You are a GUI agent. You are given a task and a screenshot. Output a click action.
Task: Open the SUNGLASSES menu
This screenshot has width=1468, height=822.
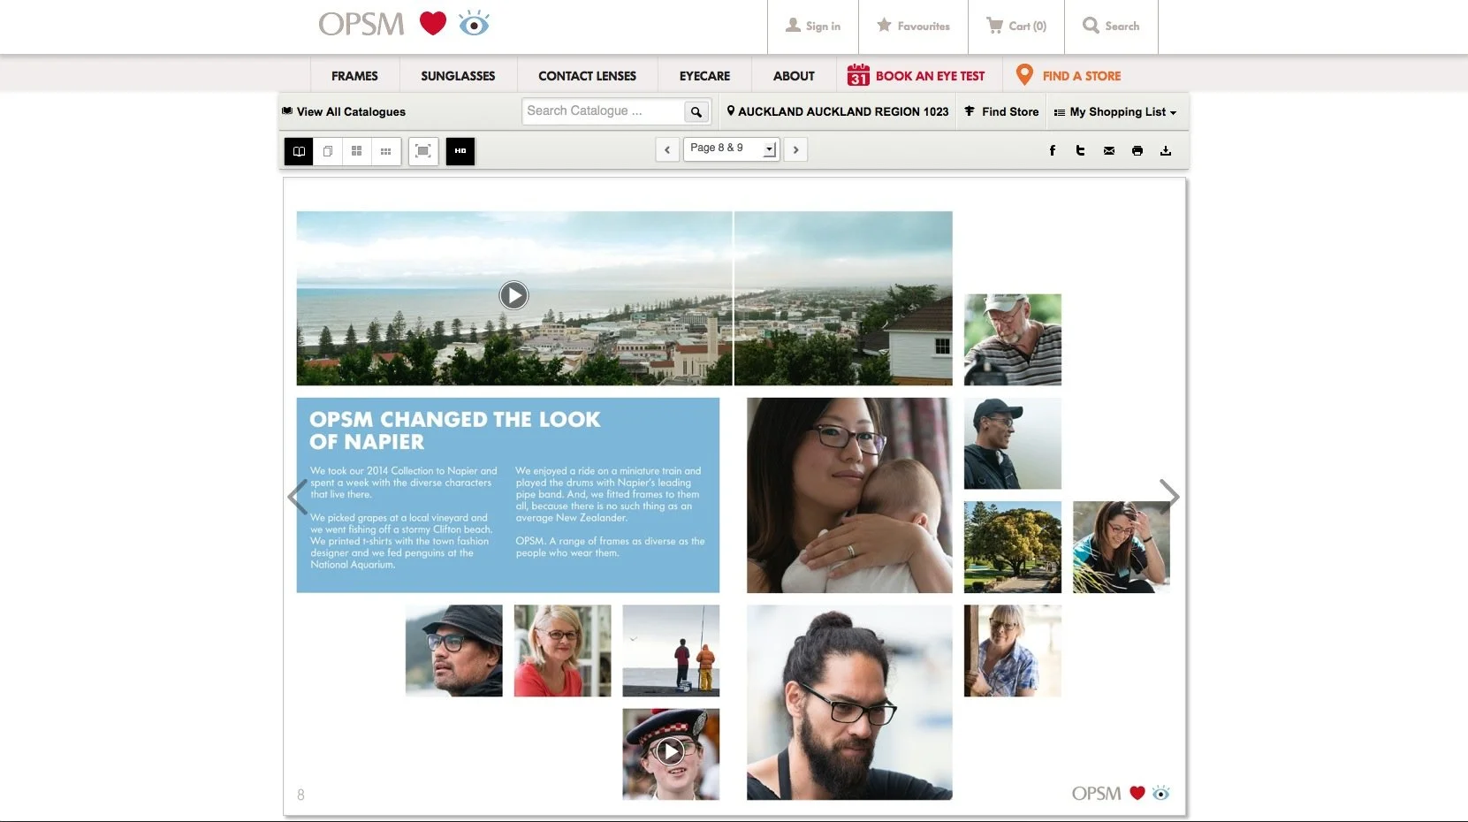[x=458, y=76]
